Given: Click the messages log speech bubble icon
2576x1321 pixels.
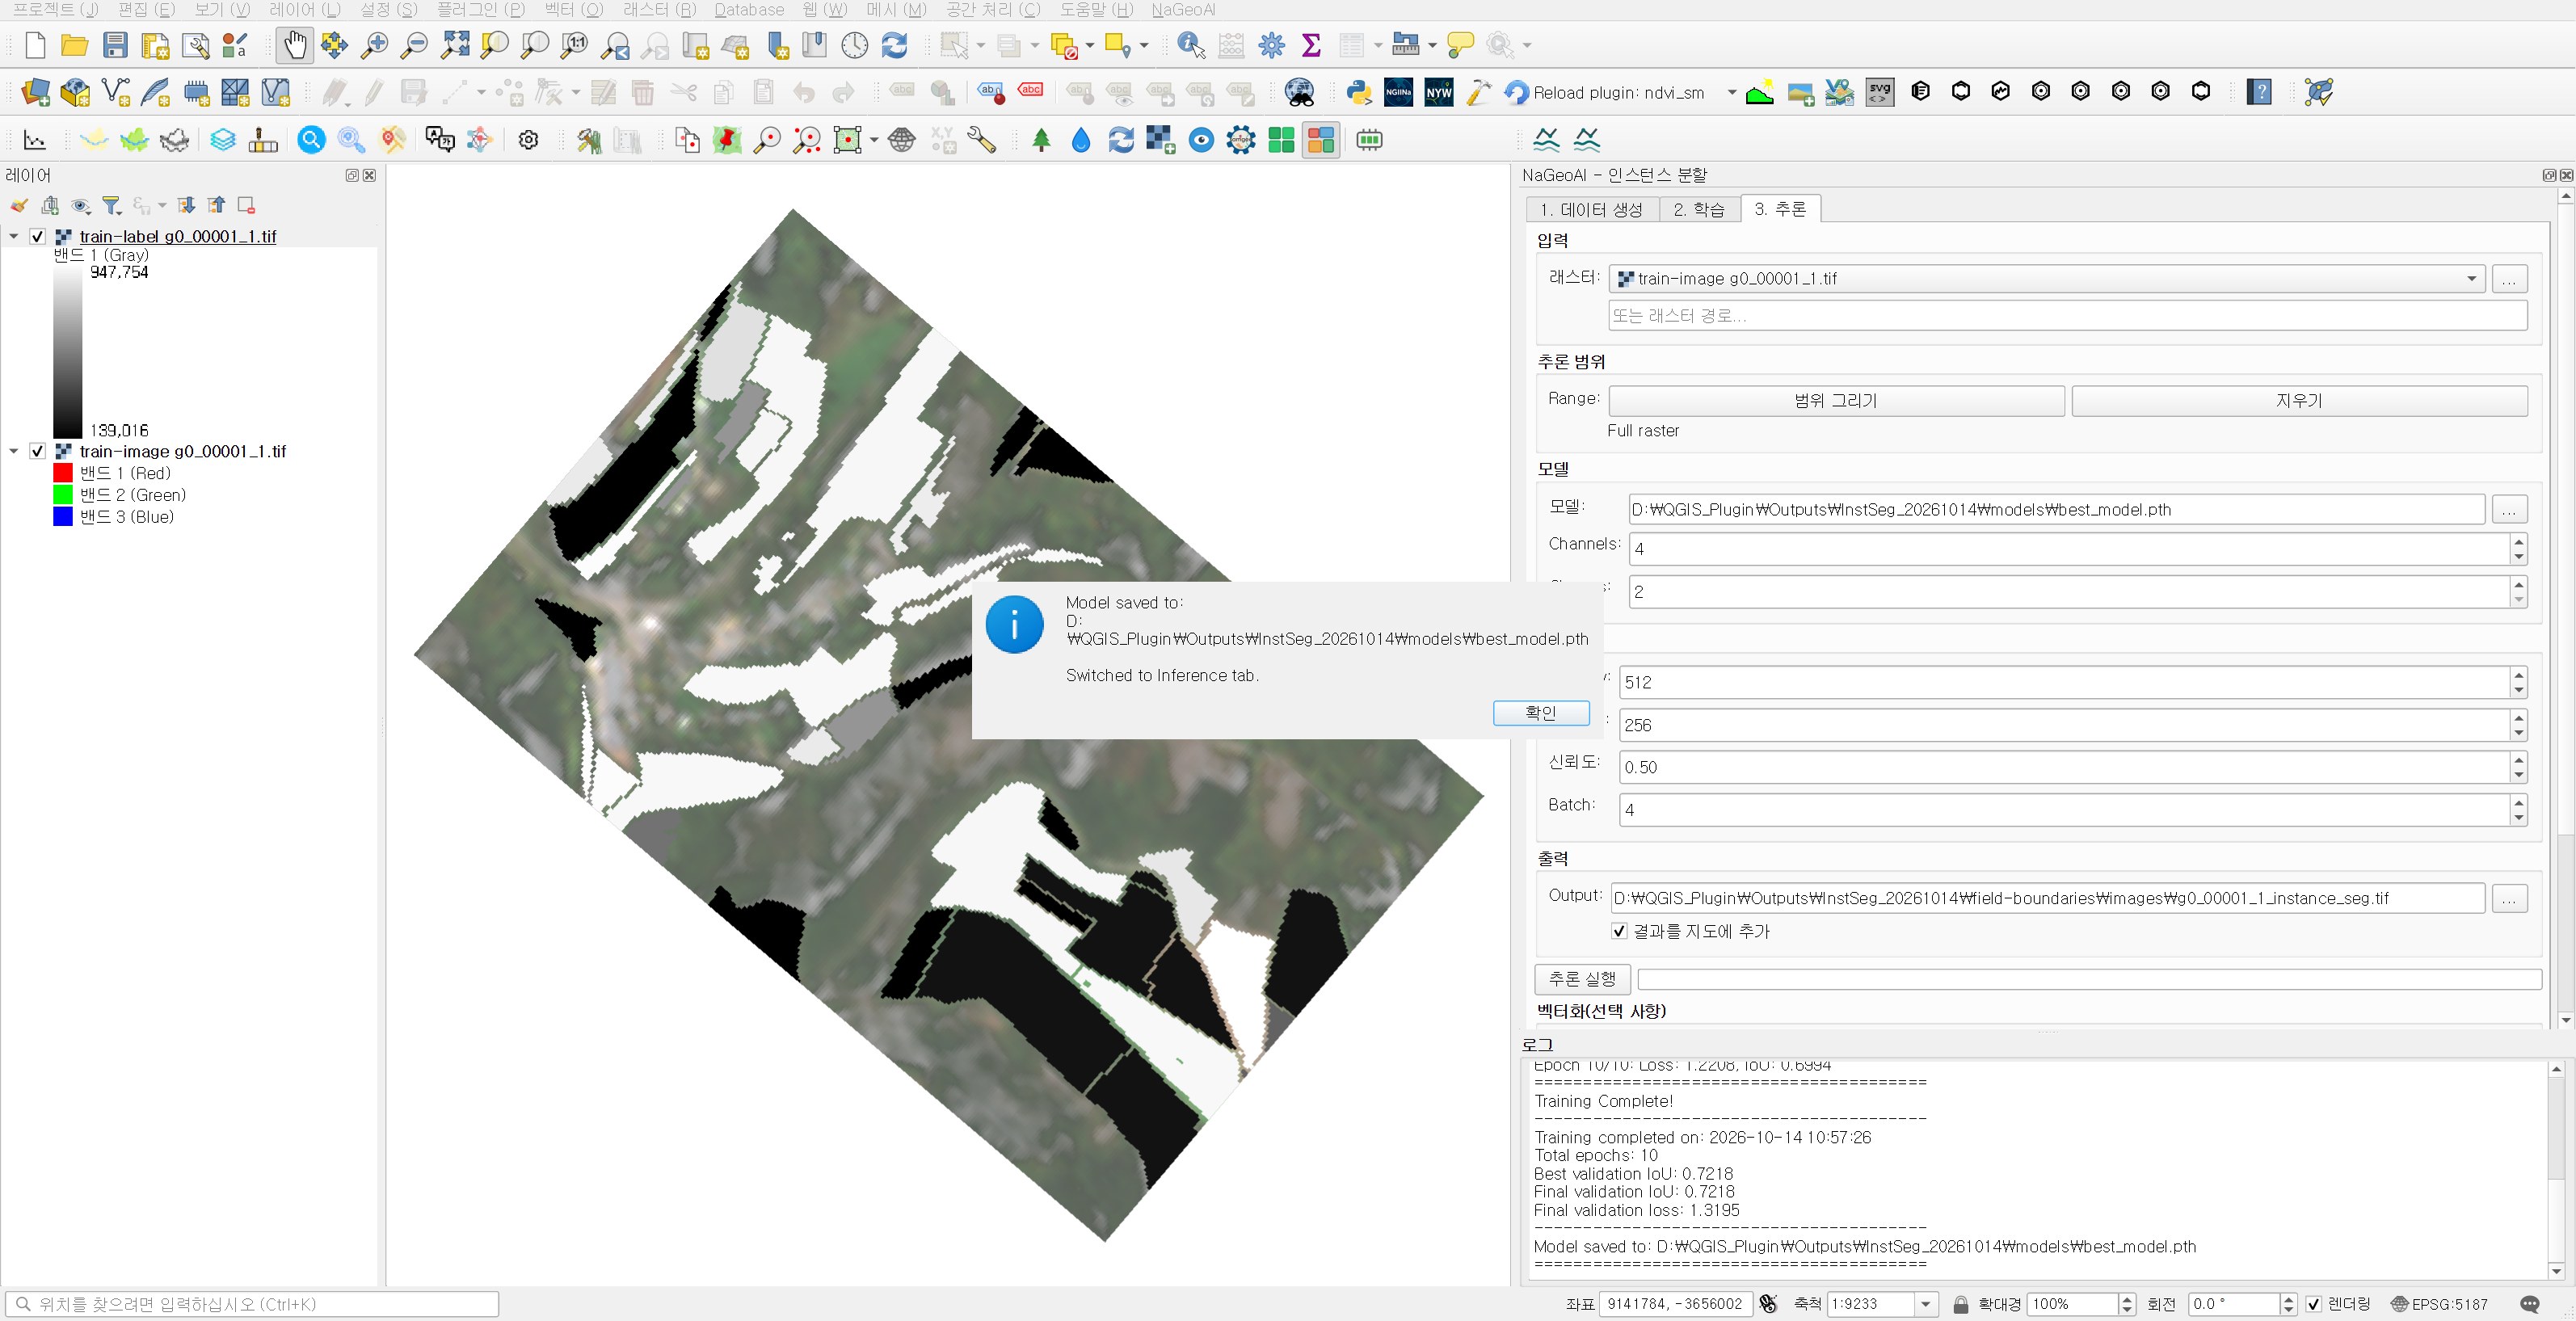Looking at the screenshot, I should (2530, 1304).
